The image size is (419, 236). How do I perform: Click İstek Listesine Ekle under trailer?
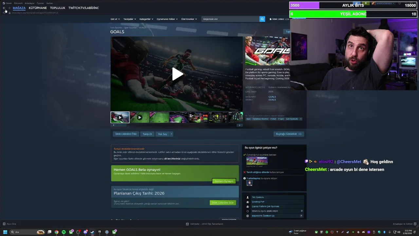126,134
